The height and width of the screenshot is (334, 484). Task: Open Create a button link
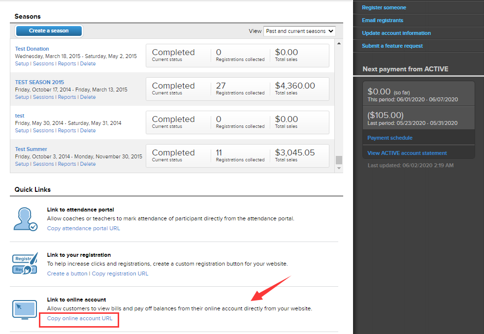[67, 273]
